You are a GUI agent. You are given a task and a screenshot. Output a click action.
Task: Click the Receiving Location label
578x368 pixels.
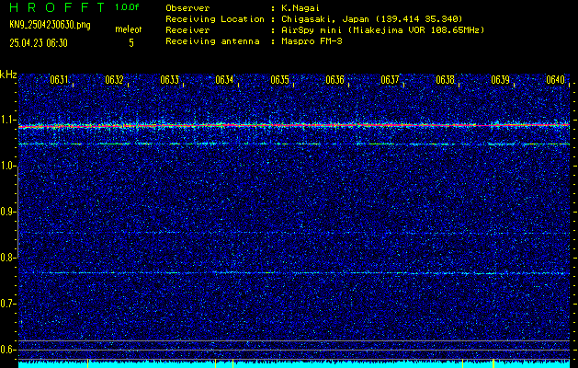pyautogui.click(x=215, y=18)
